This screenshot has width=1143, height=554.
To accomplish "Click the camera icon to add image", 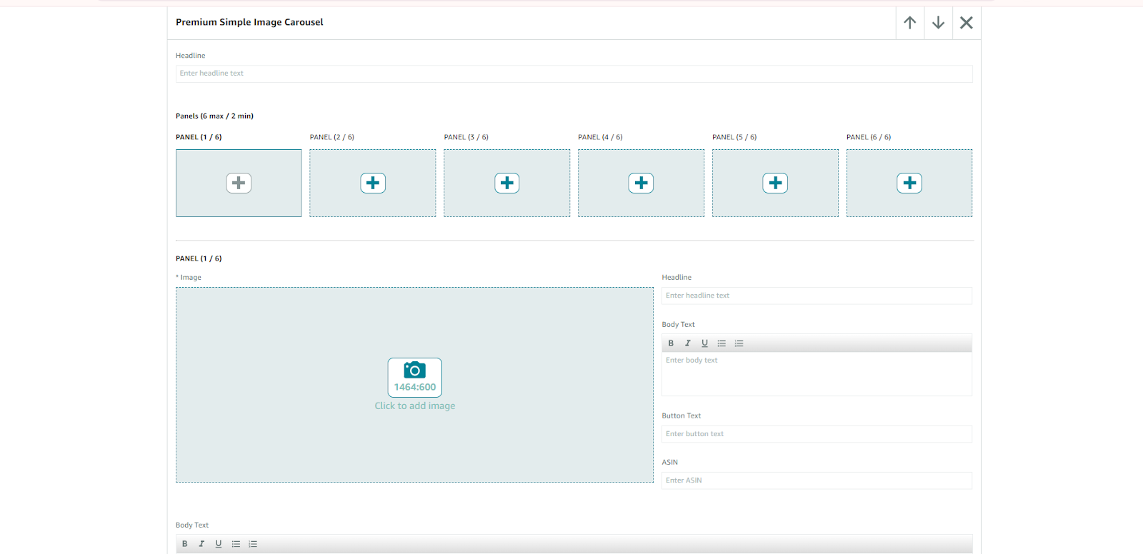I will 415,370.
